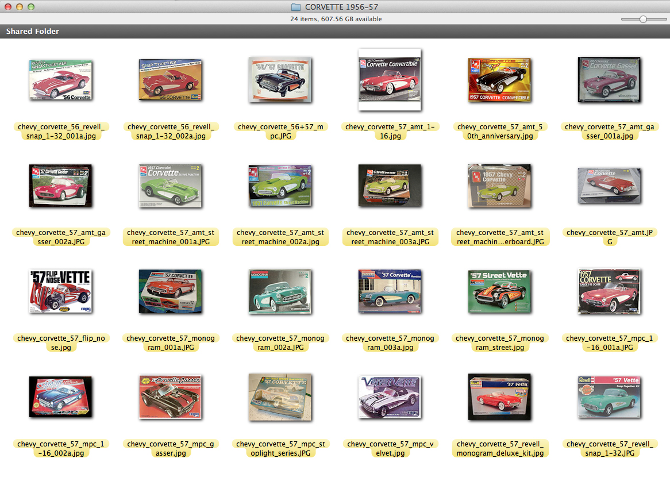Viewport: 670px width, 493px height.
Task: Click filename label "chevy_corvette_57_amt_gasser_001a.jpg"
Action: [x=610, y=132]
